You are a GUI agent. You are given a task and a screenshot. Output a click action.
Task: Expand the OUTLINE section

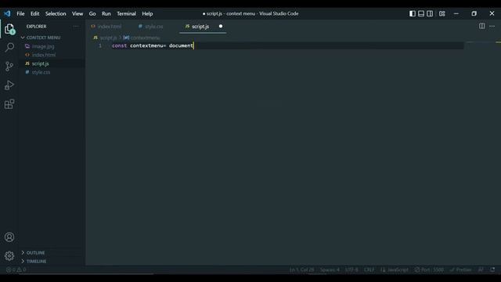[35, 252]
